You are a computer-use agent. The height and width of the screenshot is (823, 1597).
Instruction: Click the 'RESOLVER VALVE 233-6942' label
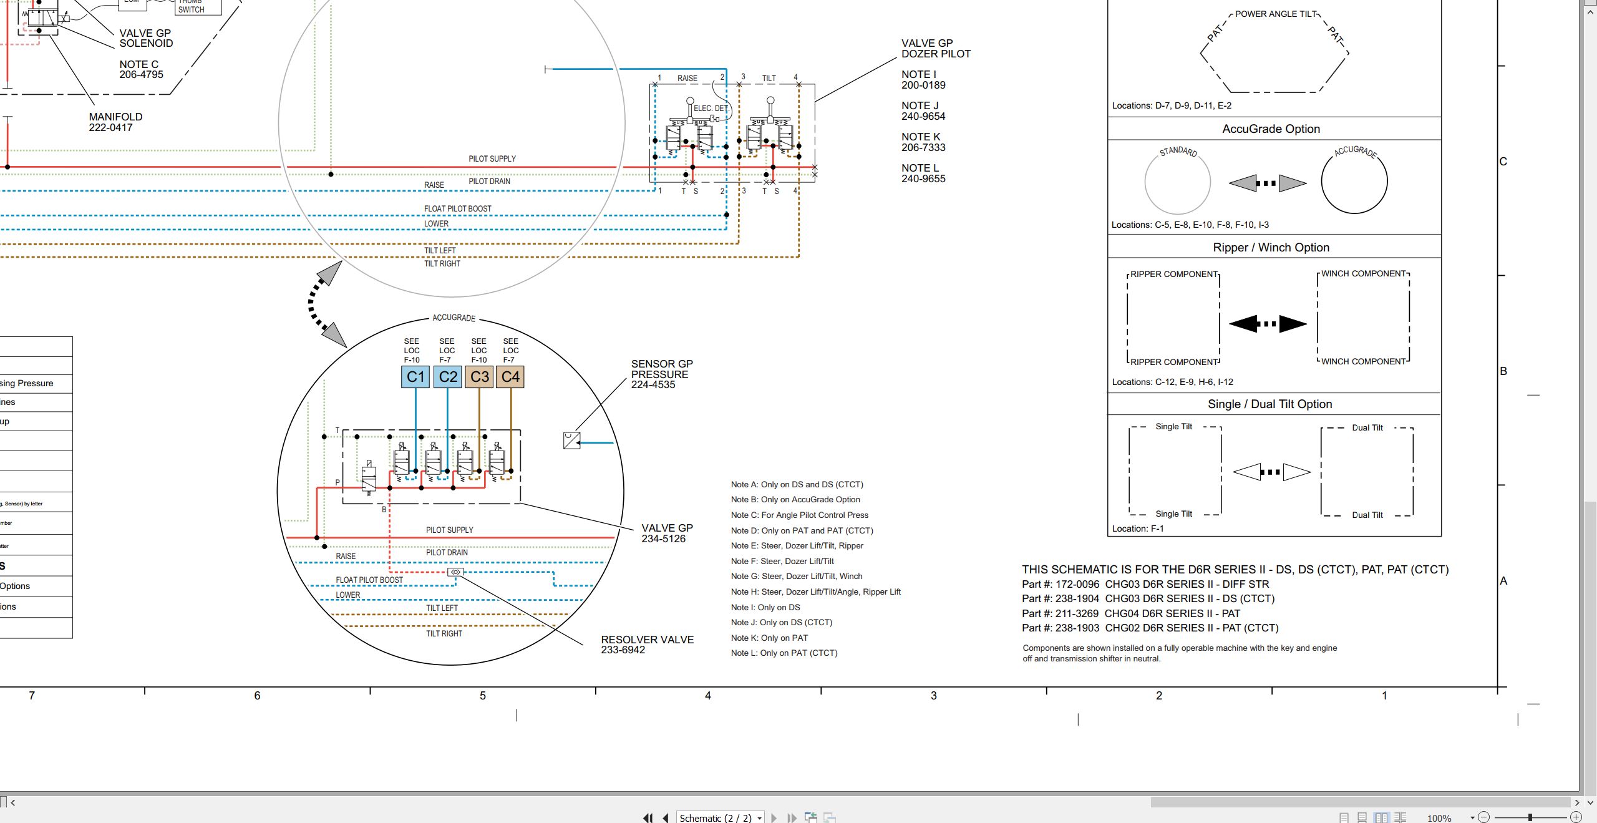pyautogui.click(x=647, y=645)
